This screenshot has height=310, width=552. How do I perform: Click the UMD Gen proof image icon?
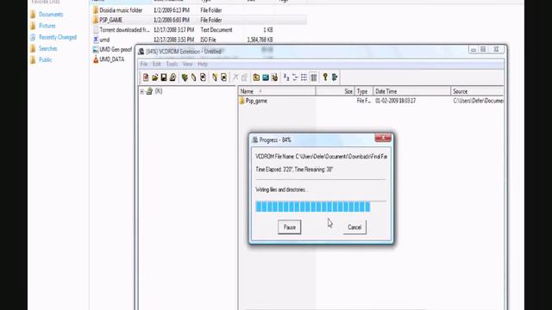click(96, 50)
